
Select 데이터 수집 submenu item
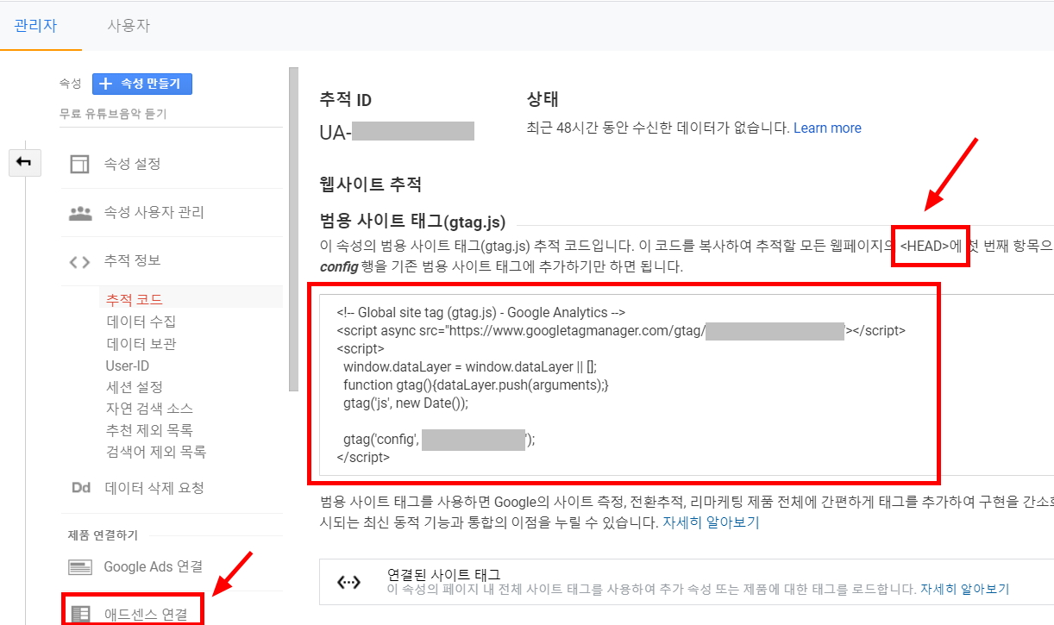tap(141, 322)
